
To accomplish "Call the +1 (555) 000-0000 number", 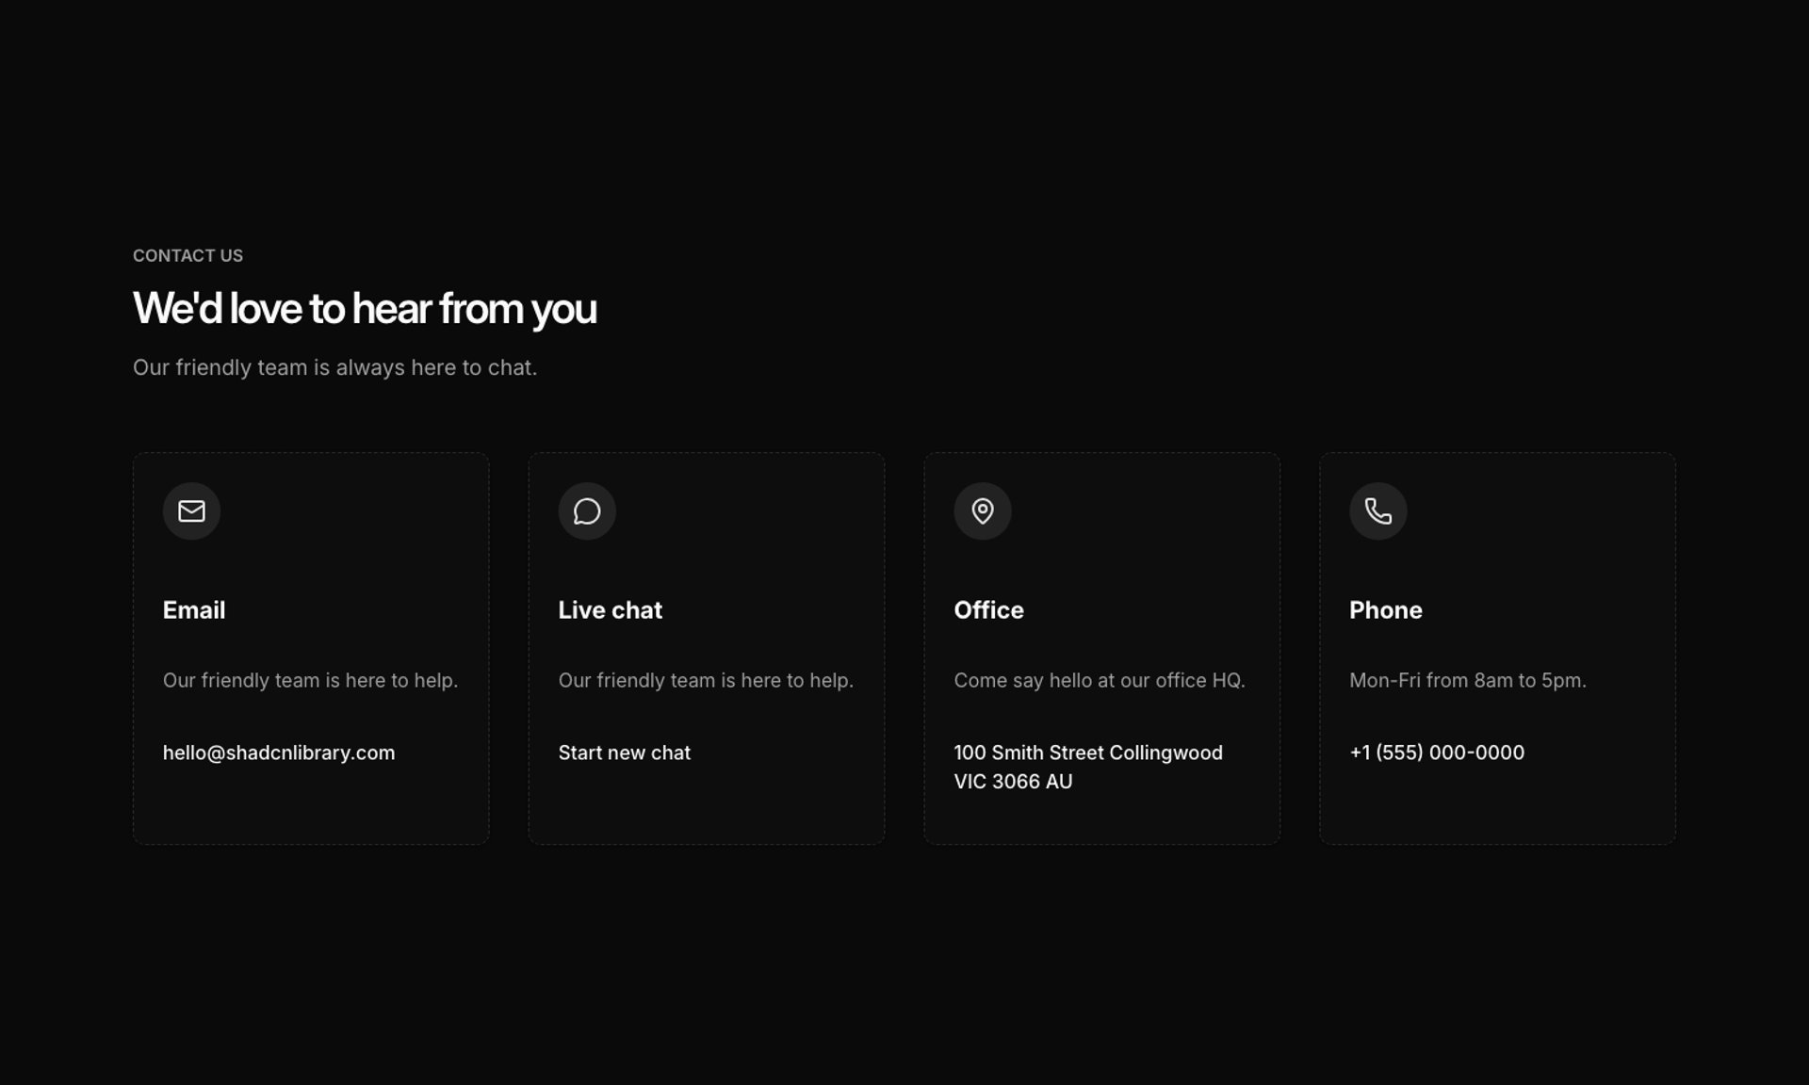I will (x=1437, y=753).
